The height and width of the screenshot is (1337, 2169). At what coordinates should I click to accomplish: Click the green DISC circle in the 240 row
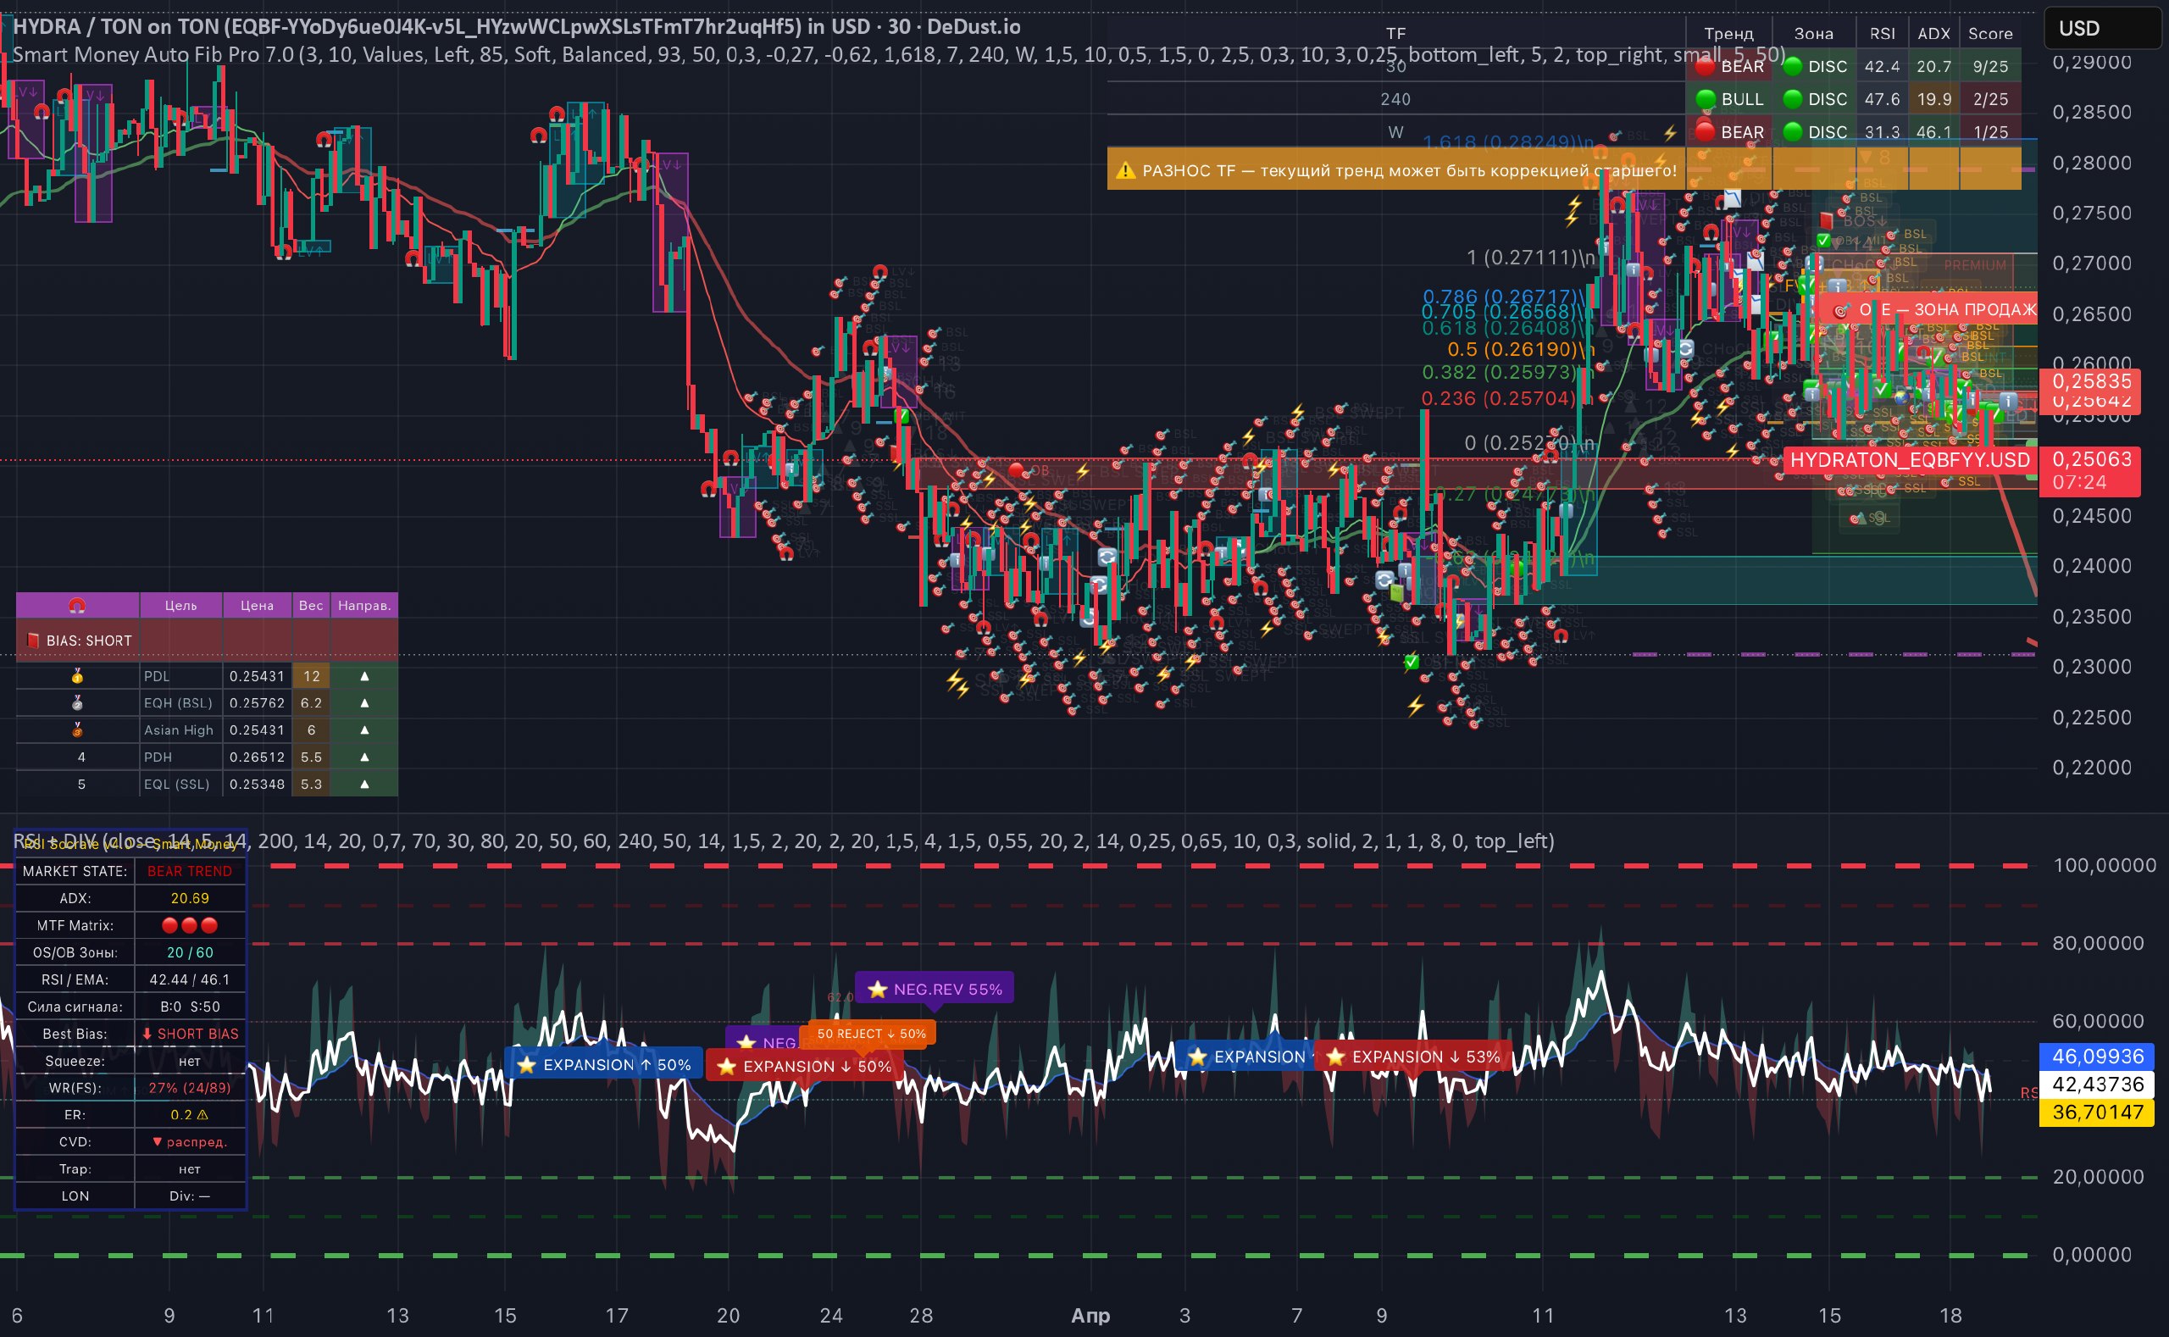coord(1792,99)
